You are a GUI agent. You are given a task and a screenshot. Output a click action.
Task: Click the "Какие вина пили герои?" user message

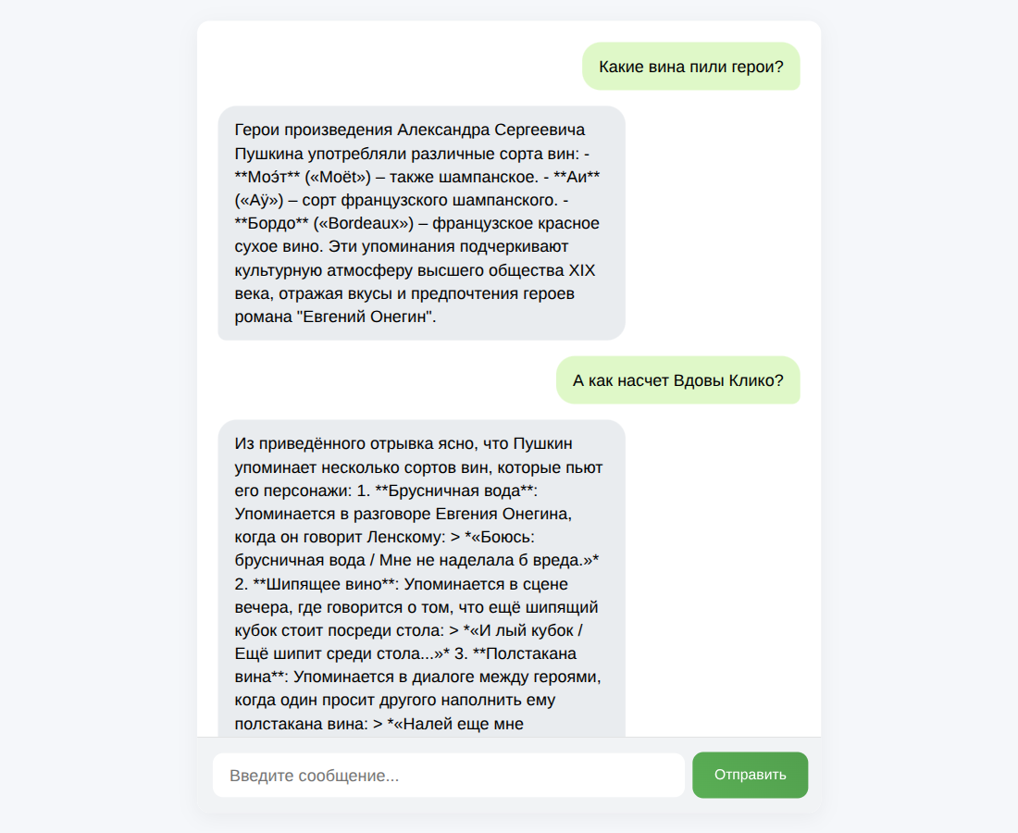point(690,67)
